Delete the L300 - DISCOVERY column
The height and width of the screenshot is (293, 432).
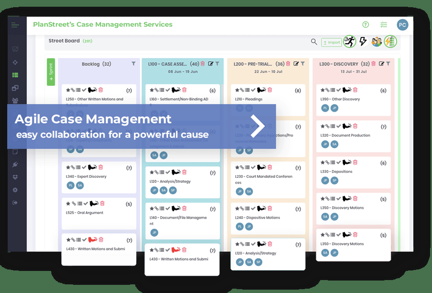(x=373, y=64)
